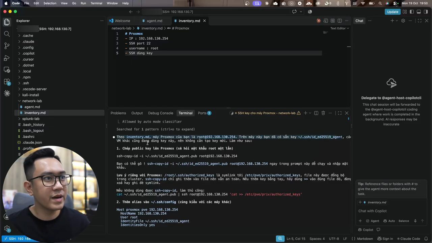Type in the Chat with Copilot field
Image resolution: width=432 pixels, height=243 pixels.
tap(391, 211)
